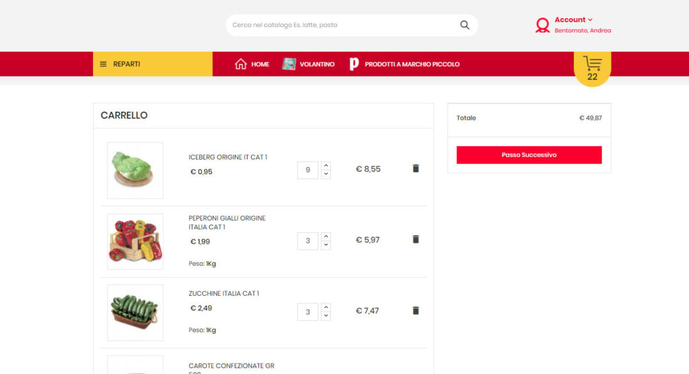Viewport: 689px width, 374px height.
Task: Click the Volantino flyer icon
Action: click(x=289, y=64)
